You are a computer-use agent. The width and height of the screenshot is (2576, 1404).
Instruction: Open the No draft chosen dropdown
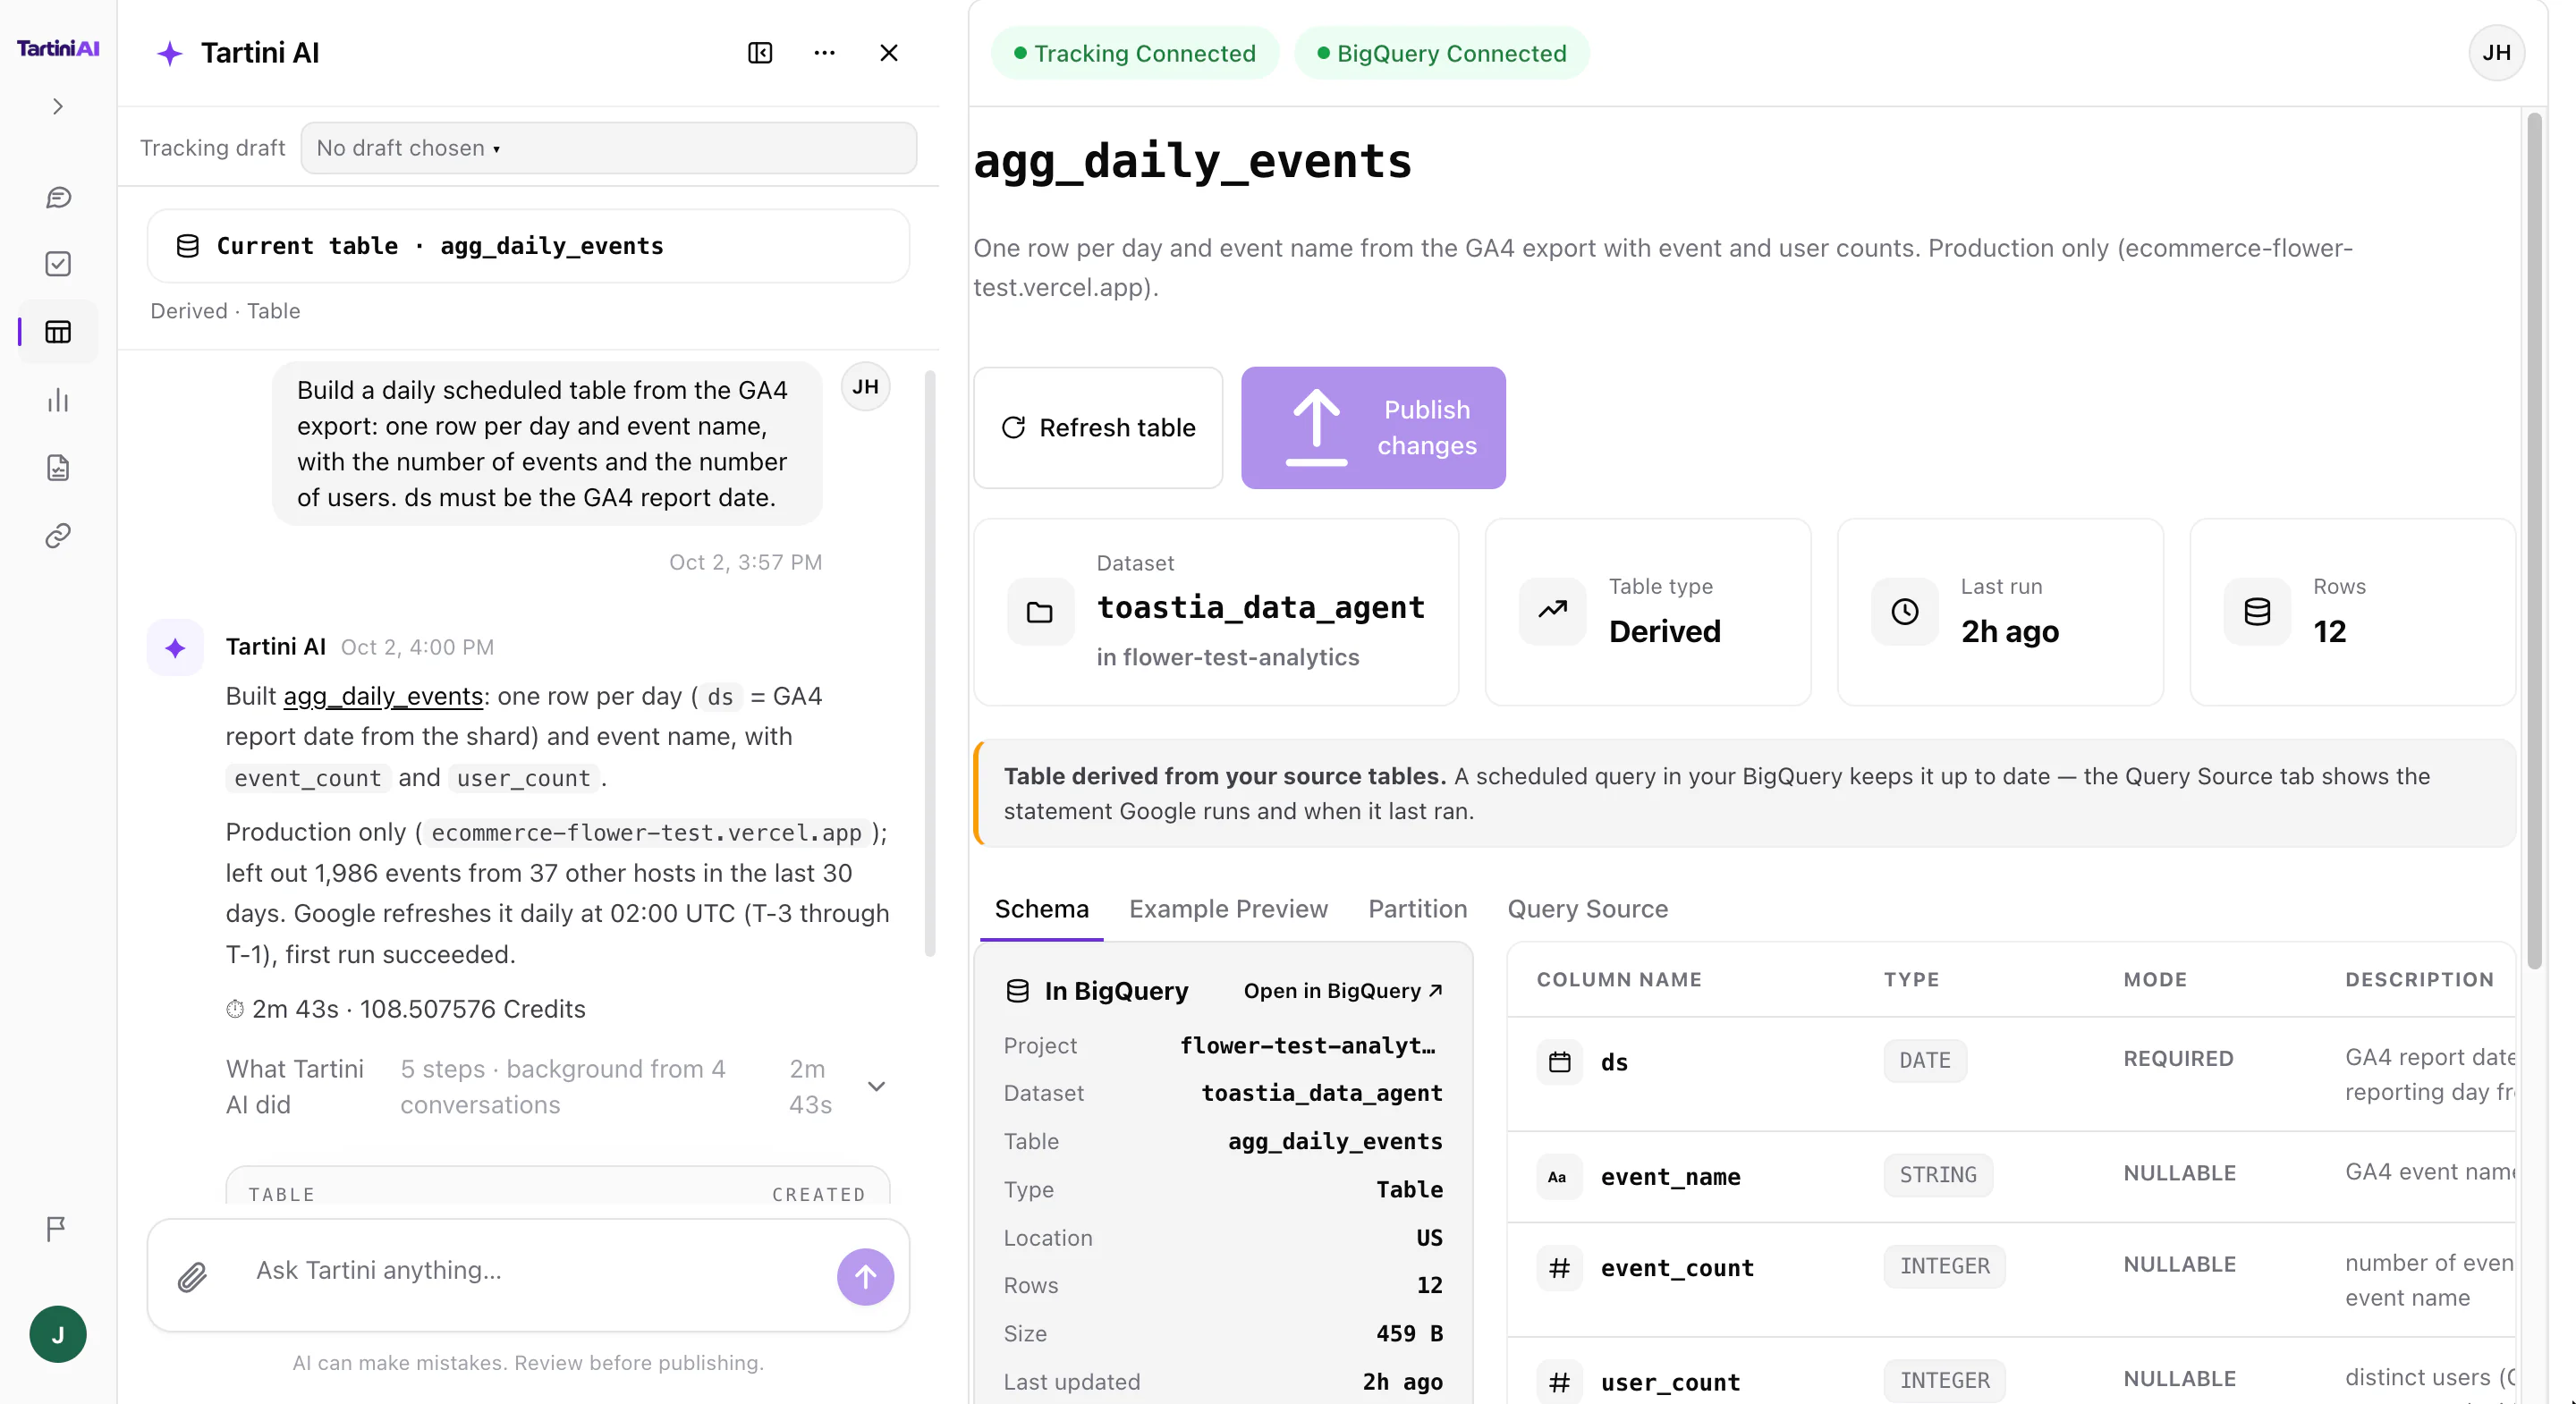click(608, 148)
